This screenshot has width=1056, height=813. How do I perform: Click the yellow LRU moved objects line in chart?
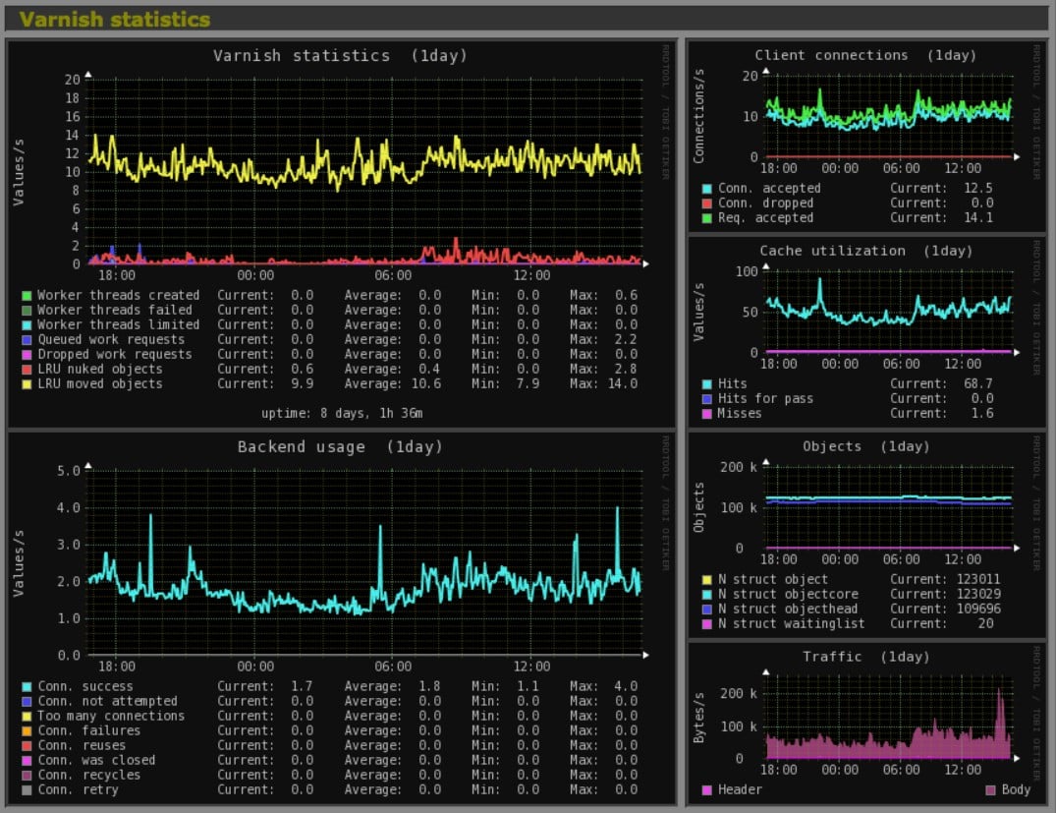coord(364,163)
